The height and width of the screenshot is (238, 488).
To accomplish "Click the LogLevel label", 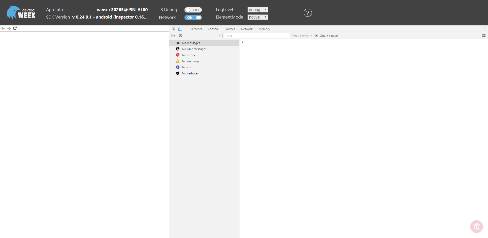I will 224,10.
